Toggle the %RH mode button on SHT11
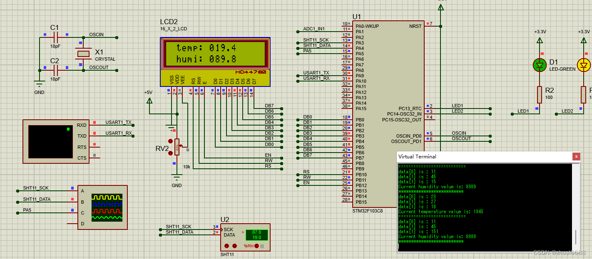The height and width of the screenshot is (259, 592). tap(256, 246)
